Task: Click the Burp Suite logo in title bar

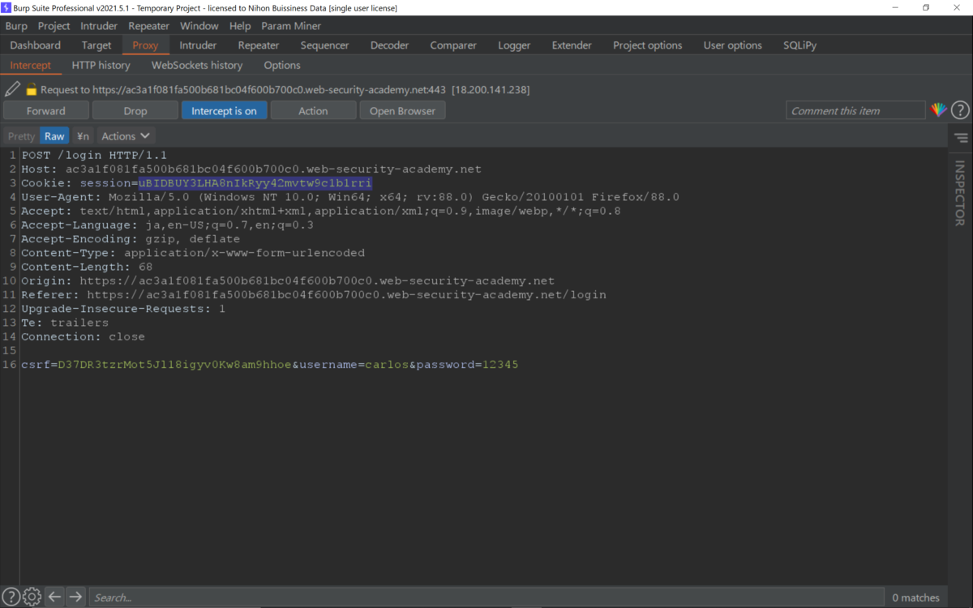Action: coord(6,7)
